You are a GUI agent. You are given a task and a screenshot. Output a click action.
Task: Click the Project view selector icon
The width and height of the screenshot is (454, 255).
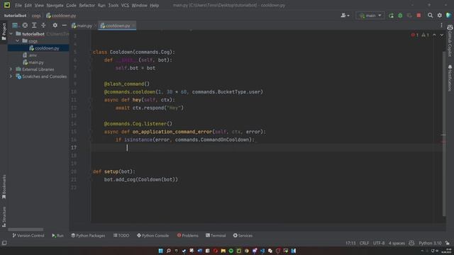15,25
